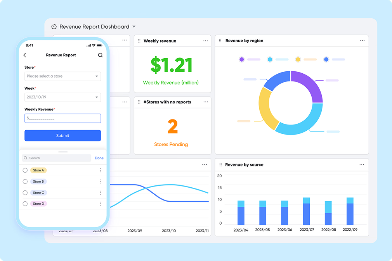This screenshot has width=392, height=261.
Task: Open Revenue by source more options menu
Action: 362,165
